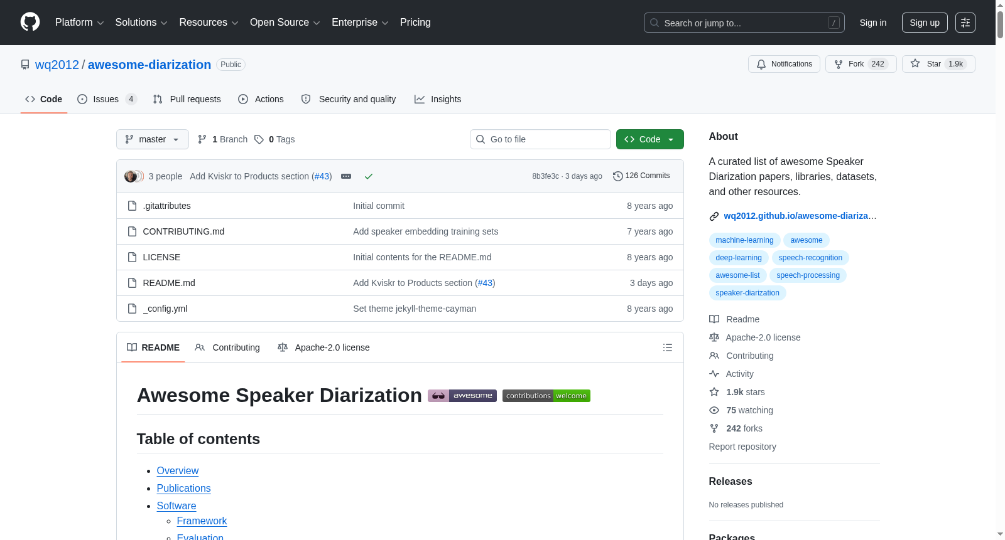
Task: Go to GitHub homepage via Octocat logo
Action: (30, 23)
